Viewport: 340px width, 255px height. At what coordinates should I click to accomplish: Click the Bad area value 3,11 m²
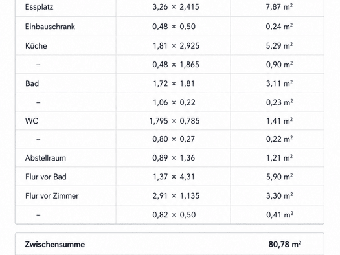coord(280,83)
